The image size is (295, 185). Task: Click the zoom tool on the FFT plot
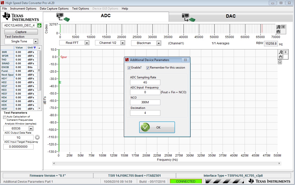(281, 52)
